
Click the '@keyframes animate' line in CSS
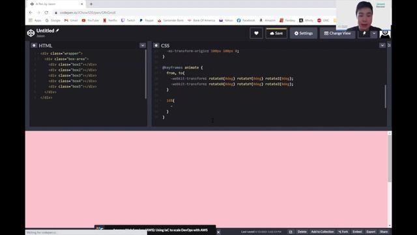(x=182, y=68)
